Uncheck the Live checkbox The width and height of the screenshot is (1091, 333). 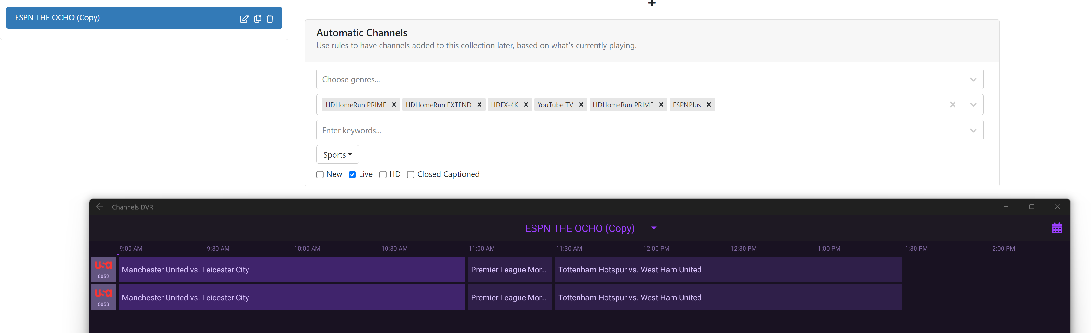pos(352,174)
